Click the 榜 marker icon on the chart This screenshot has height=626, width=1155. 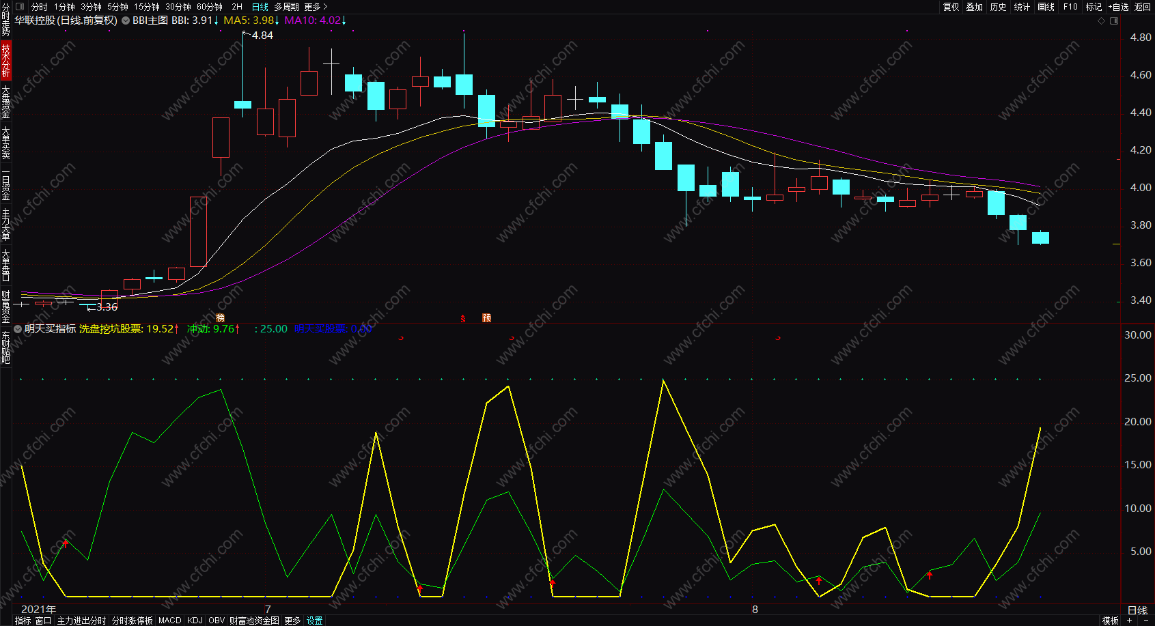click(x=220, y=318)
